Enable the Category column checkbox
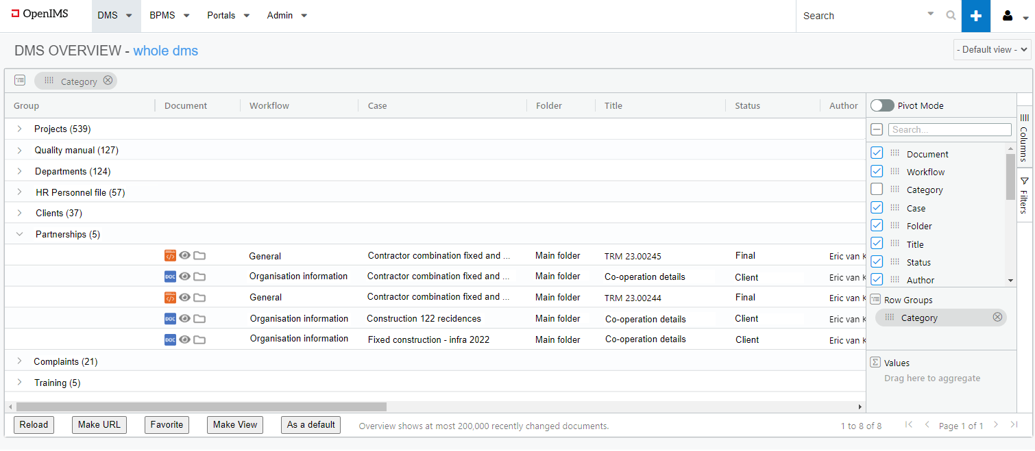Image resolution: width=1035 pixels, height=451 pixels. pyautogui.click(x=877, y=190)
